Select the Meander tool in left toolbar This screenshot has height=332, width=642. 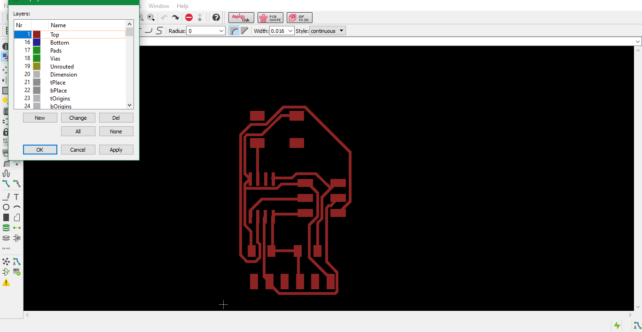coord(6,173)
